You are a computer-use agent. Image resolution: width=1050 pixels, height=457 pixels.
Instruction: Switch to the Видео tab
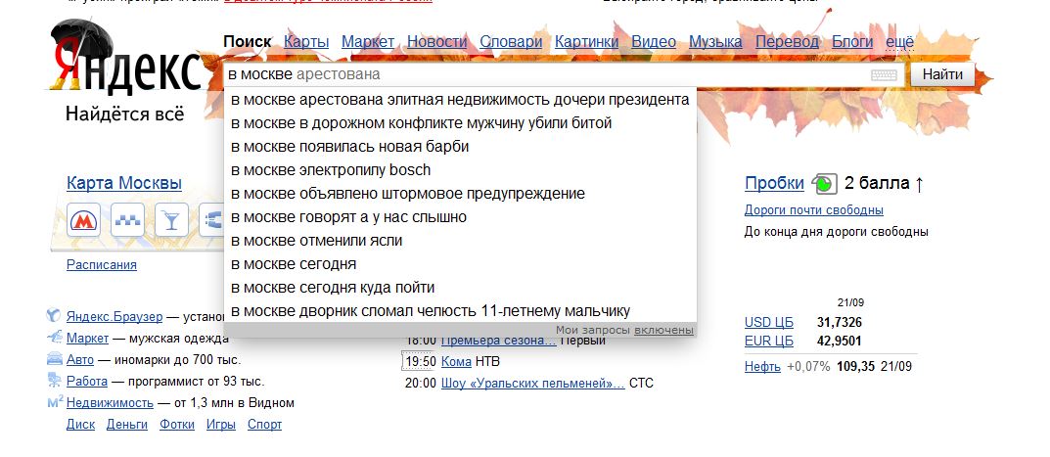[654, 41]
